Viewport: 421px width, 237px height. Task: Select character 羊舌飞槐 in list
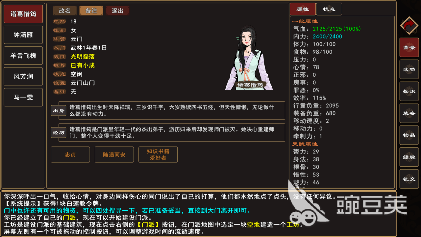23,56
